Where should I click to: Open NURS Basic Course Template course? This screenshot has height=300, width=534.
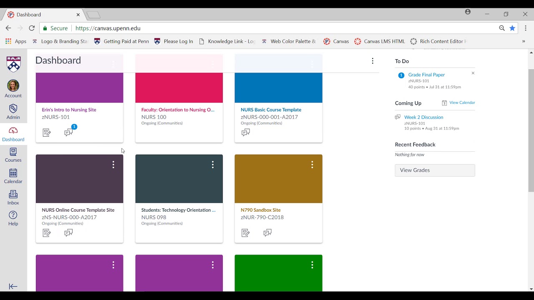tap(271, 110)
